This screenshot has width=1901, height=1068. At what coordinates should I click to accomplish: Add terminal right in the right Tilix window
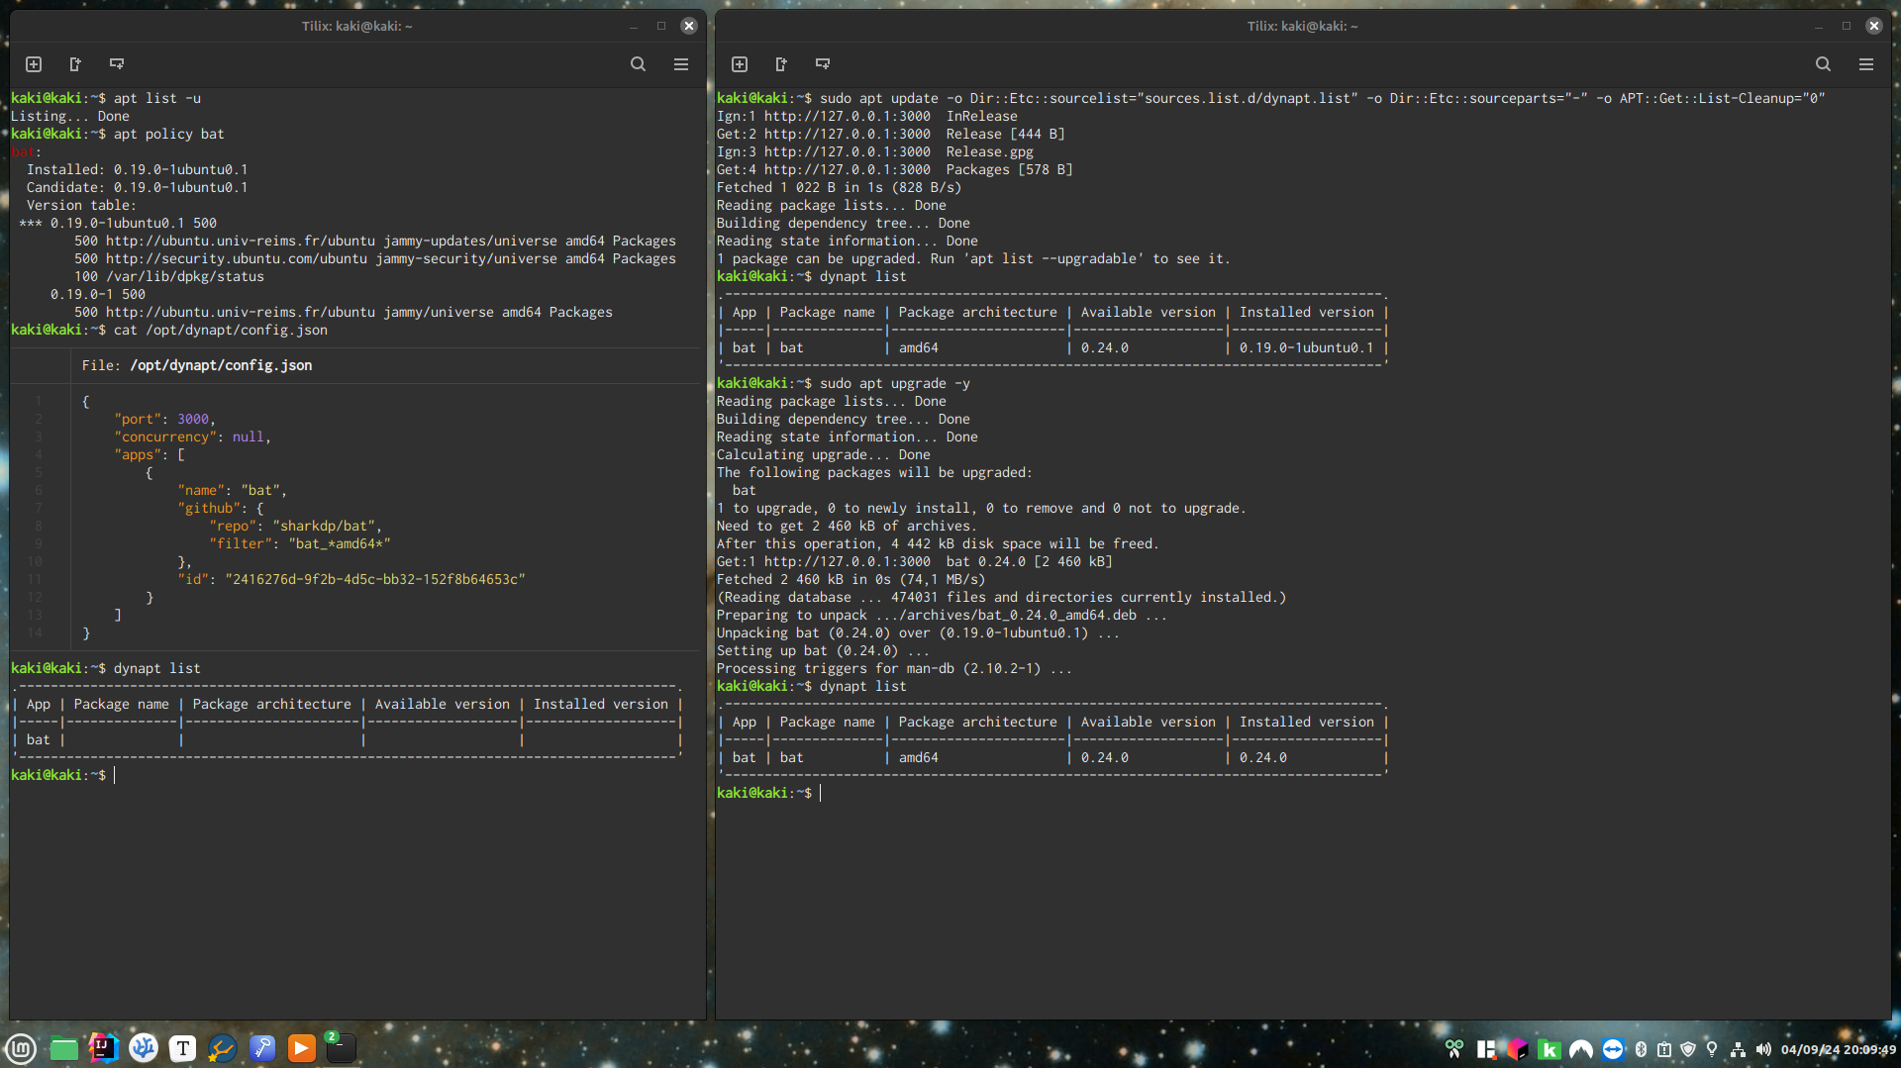pyautogui.click(x=781, y=64)
